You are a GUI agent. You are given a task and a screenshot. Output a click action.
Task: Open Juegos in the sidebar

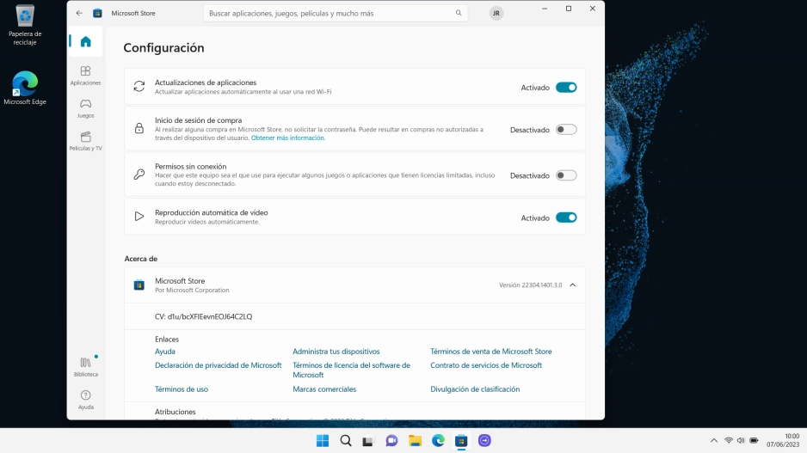pyautogui.click(x=85, y=108)
